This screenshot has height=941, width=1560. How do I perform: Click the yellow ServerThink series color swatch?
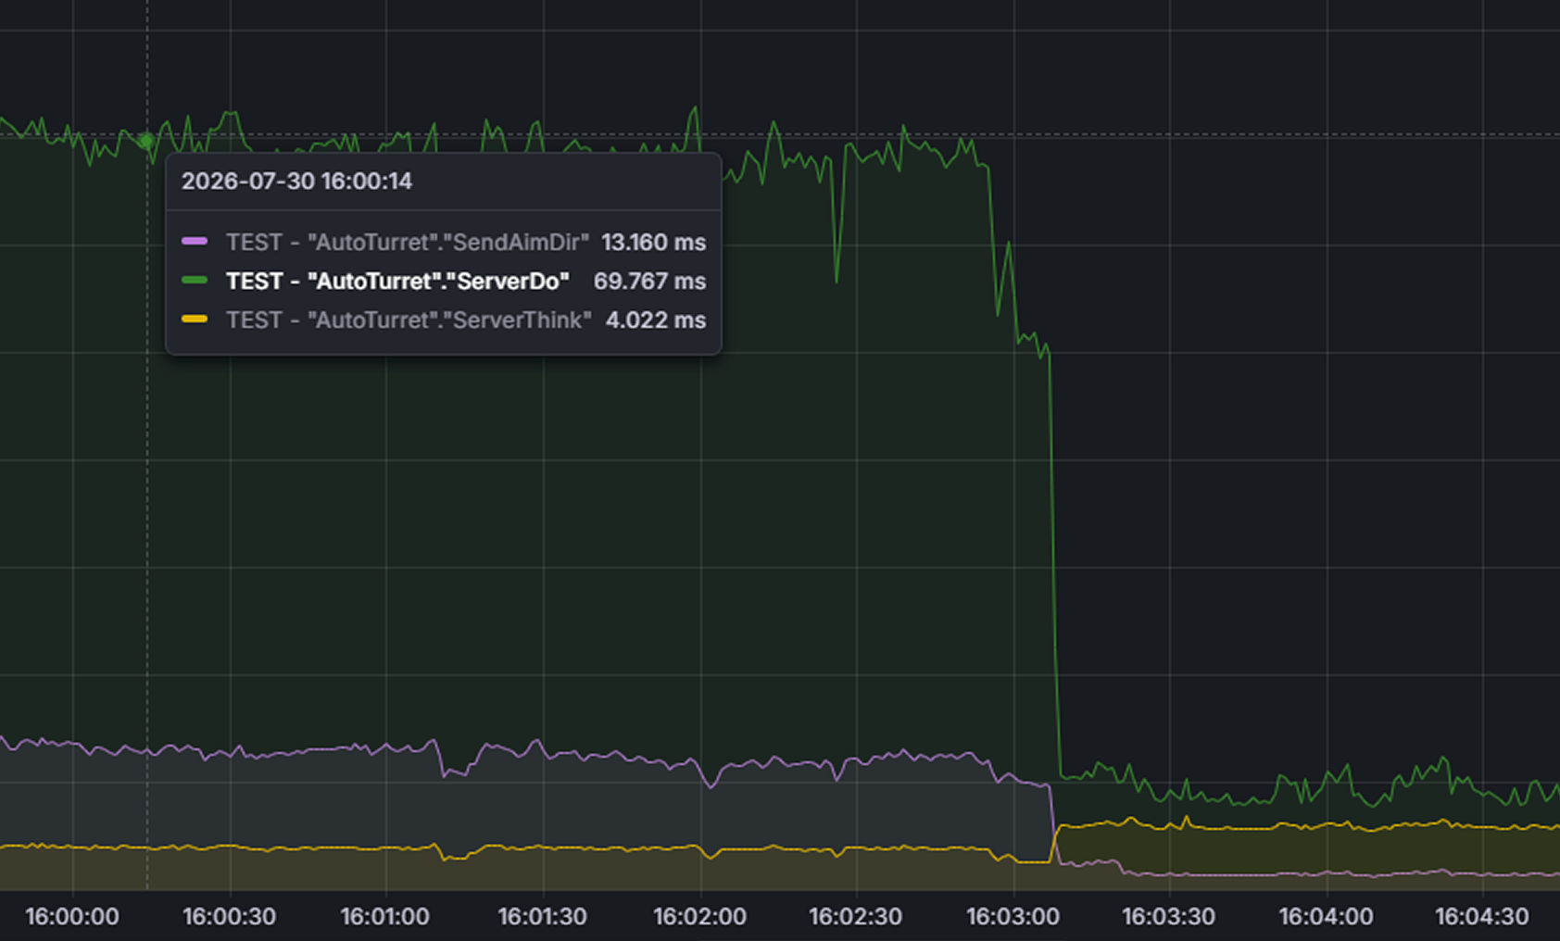[195, 319]
